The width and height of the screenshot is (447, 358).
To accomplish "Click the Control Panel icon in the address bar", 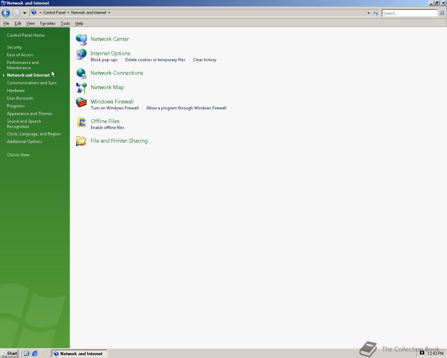I will click(34, 13).
